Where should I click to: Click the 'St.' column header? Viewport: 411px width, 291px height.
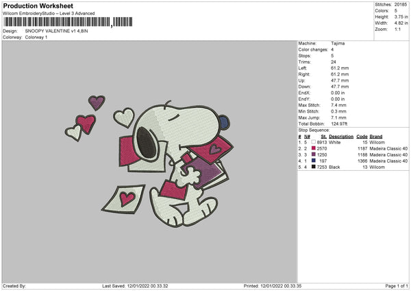click(x=324, y=137)
